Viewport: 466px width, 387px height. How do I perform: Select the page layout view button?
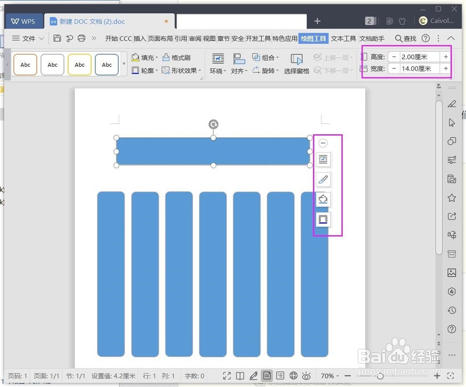pyautogui.click(x=267, y=376)
